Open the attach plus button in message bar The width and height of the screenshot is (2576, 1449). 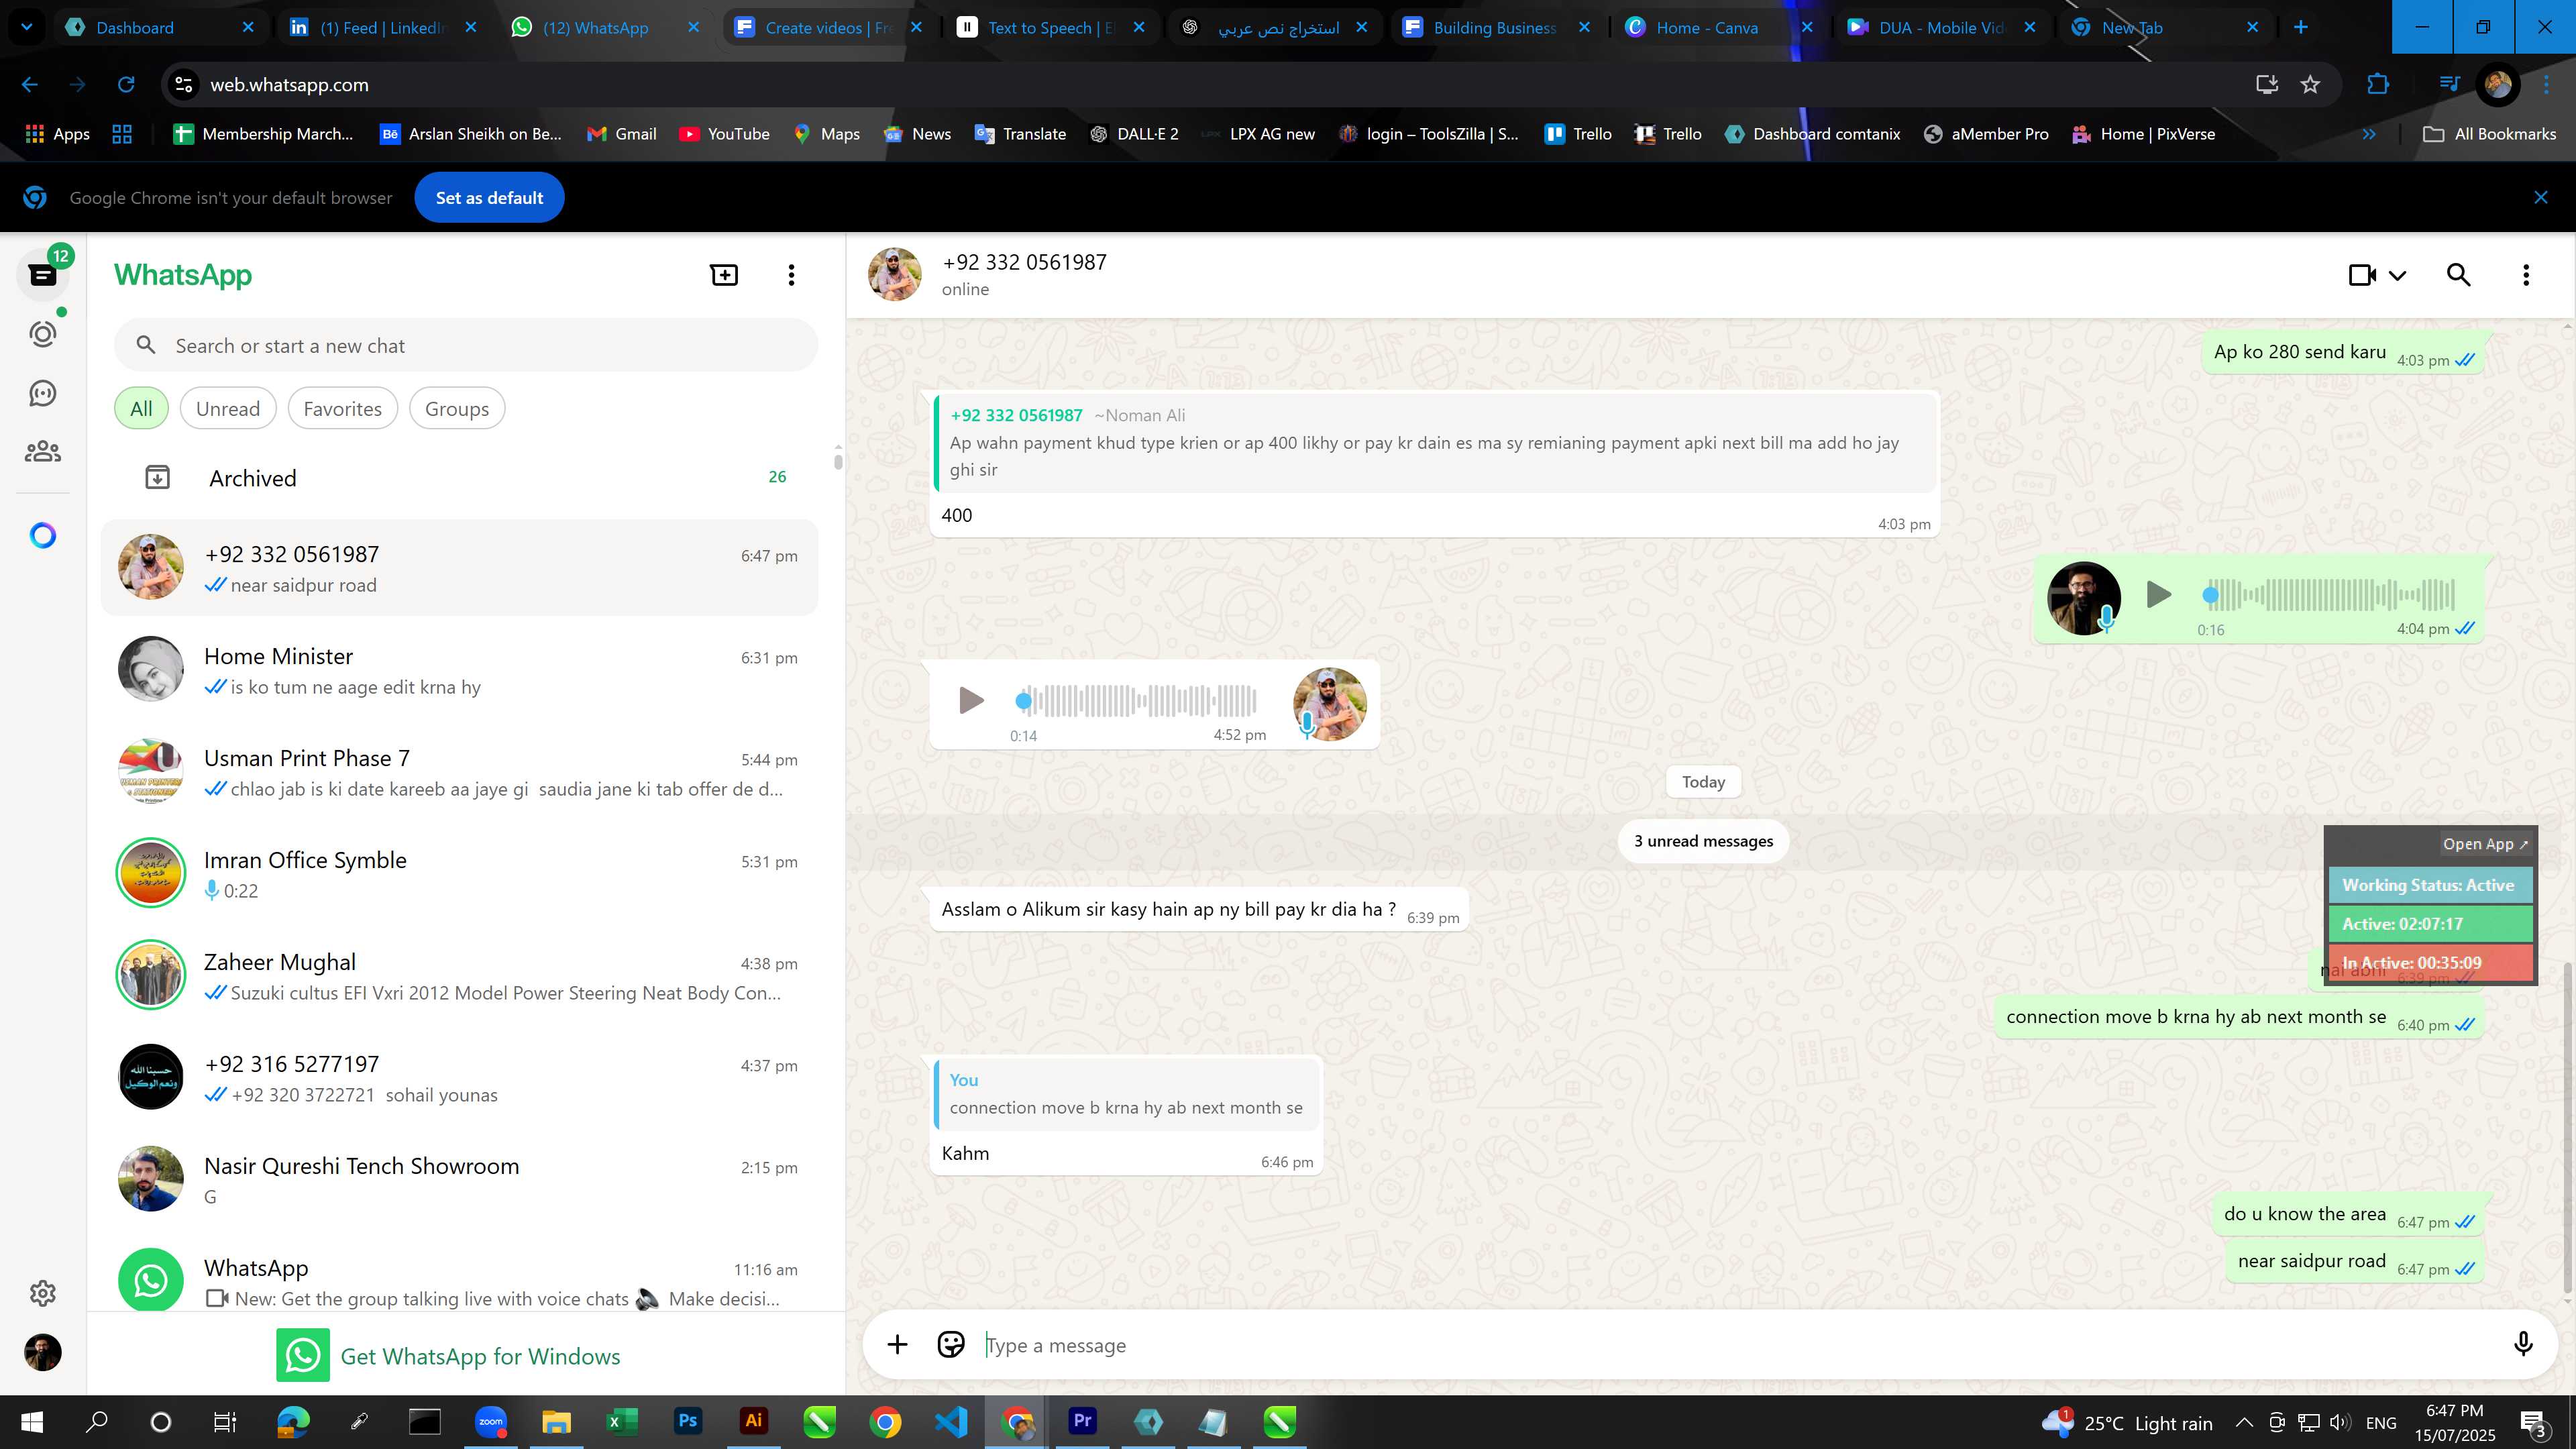point(897,1345)
